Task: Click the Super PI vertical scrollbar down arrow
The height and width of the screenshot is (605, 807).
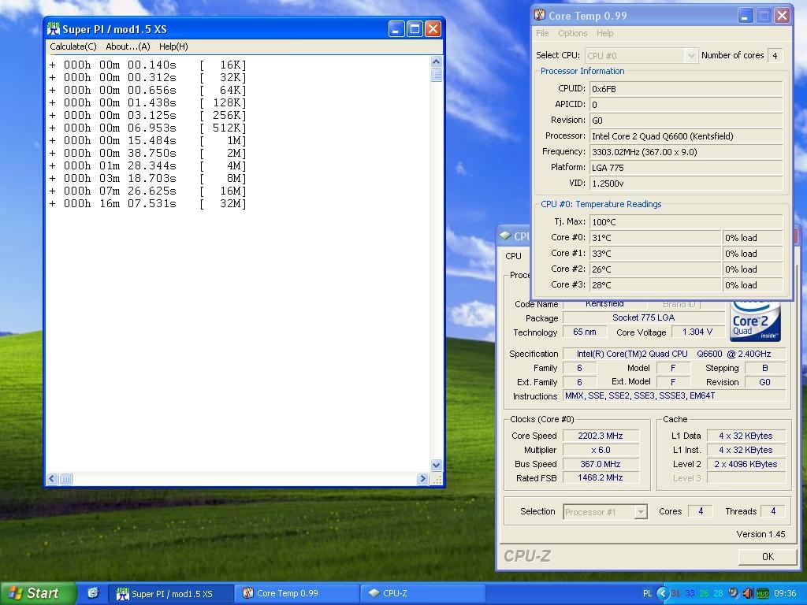Action: tap(436, 466)
